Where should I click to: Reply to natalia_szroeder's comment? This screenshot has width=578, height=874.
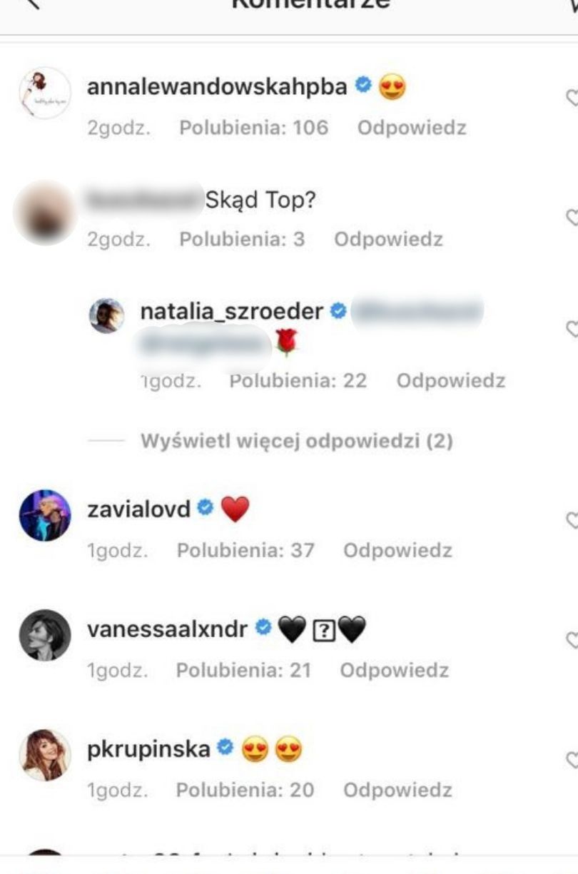coord(451,381)
